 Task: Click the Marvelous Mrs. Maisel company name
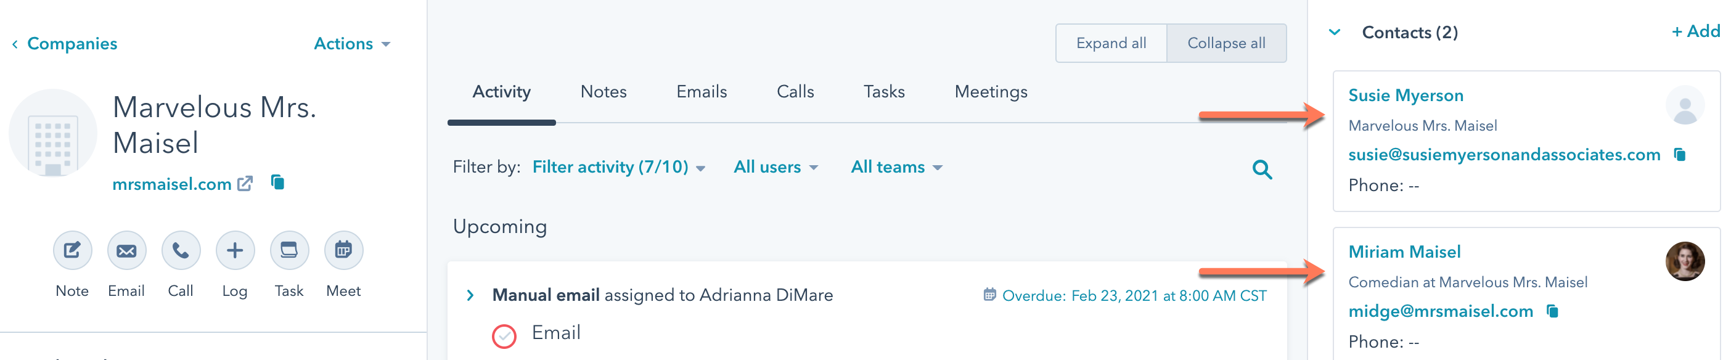215,125
